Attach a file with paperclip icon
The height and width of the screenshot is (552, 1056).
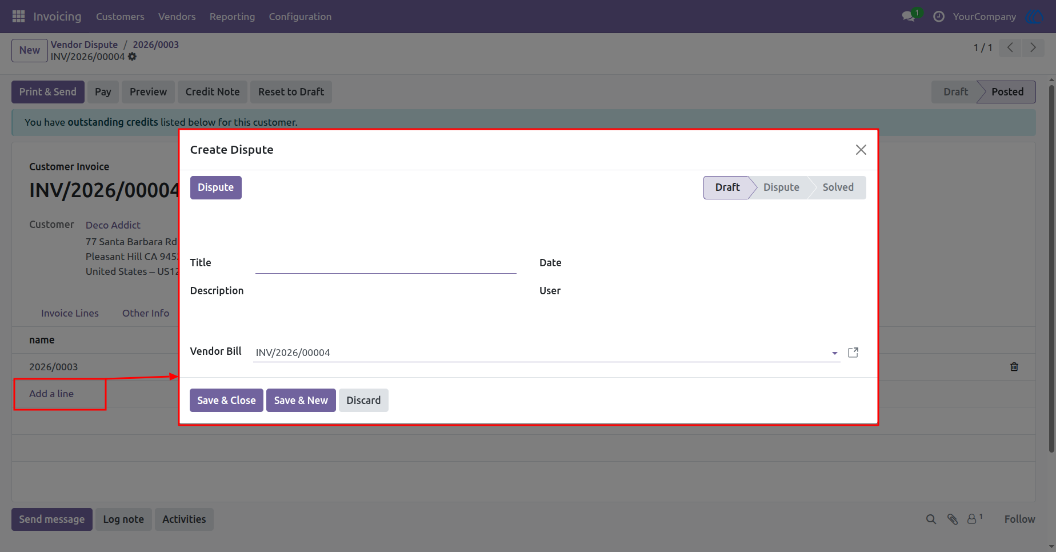tap(952, 519)
